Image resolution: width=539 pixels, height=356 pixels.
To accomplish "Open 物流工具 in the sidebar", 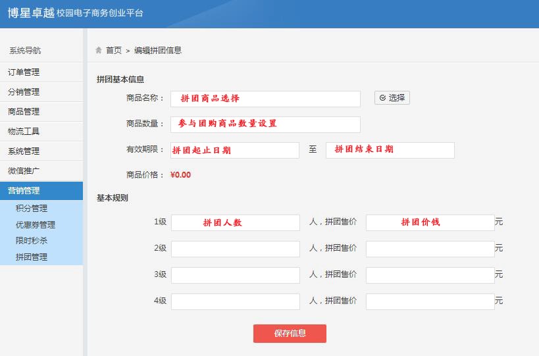I will [24, 132].
